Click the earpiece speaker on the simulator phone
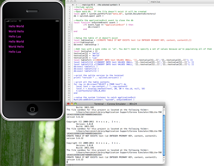Image resolution: width=214 pixels, height=166 pixels. [x=32, y=11]
